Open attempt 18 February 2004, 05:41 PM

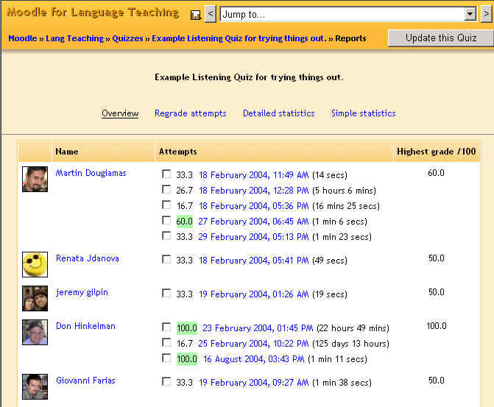pyautogui.click(x=253, y=261)
